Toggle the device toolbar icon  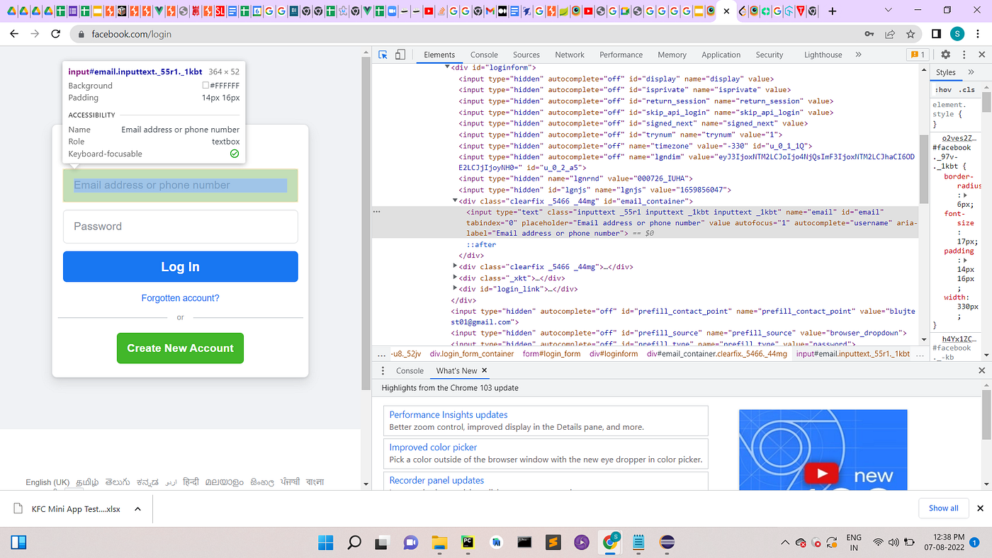400,54
